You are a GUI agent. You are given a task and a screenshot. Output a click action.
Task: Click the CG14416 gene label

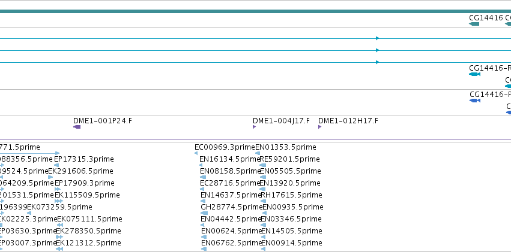(486, 18)
